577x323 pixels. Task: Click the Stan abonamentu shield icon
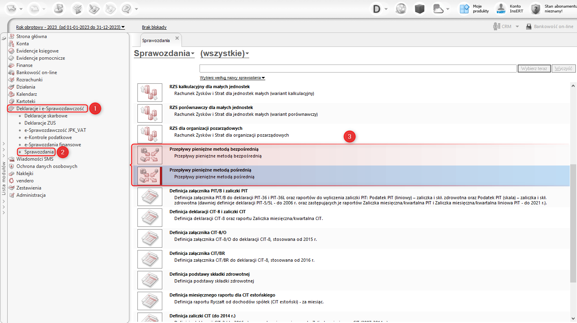[536, 9]
